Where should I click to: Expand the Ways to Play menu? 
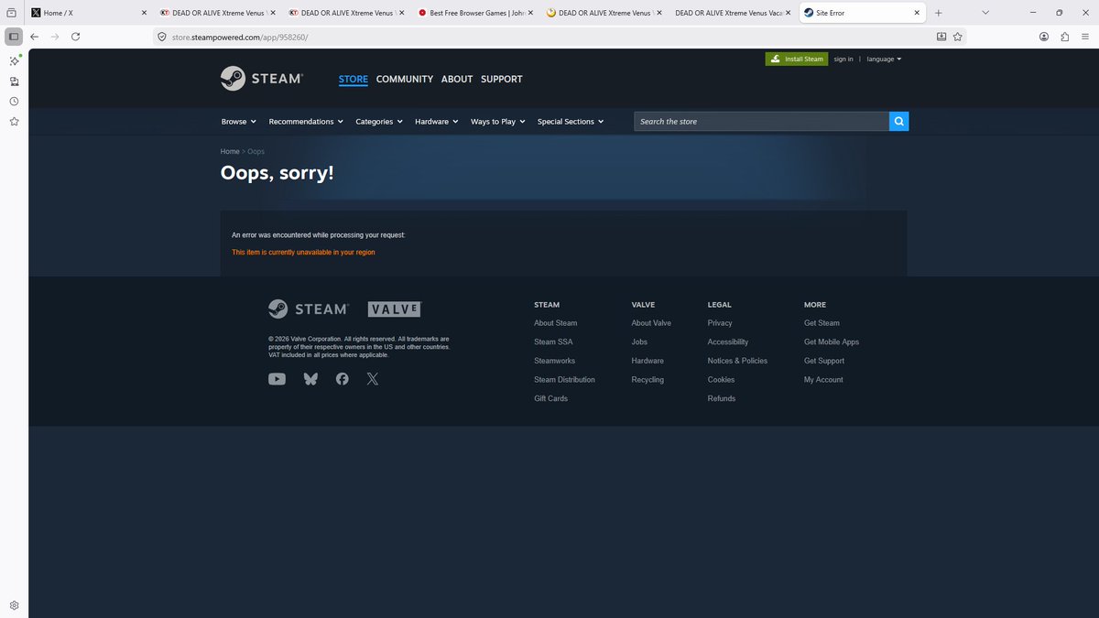[498, 121]
